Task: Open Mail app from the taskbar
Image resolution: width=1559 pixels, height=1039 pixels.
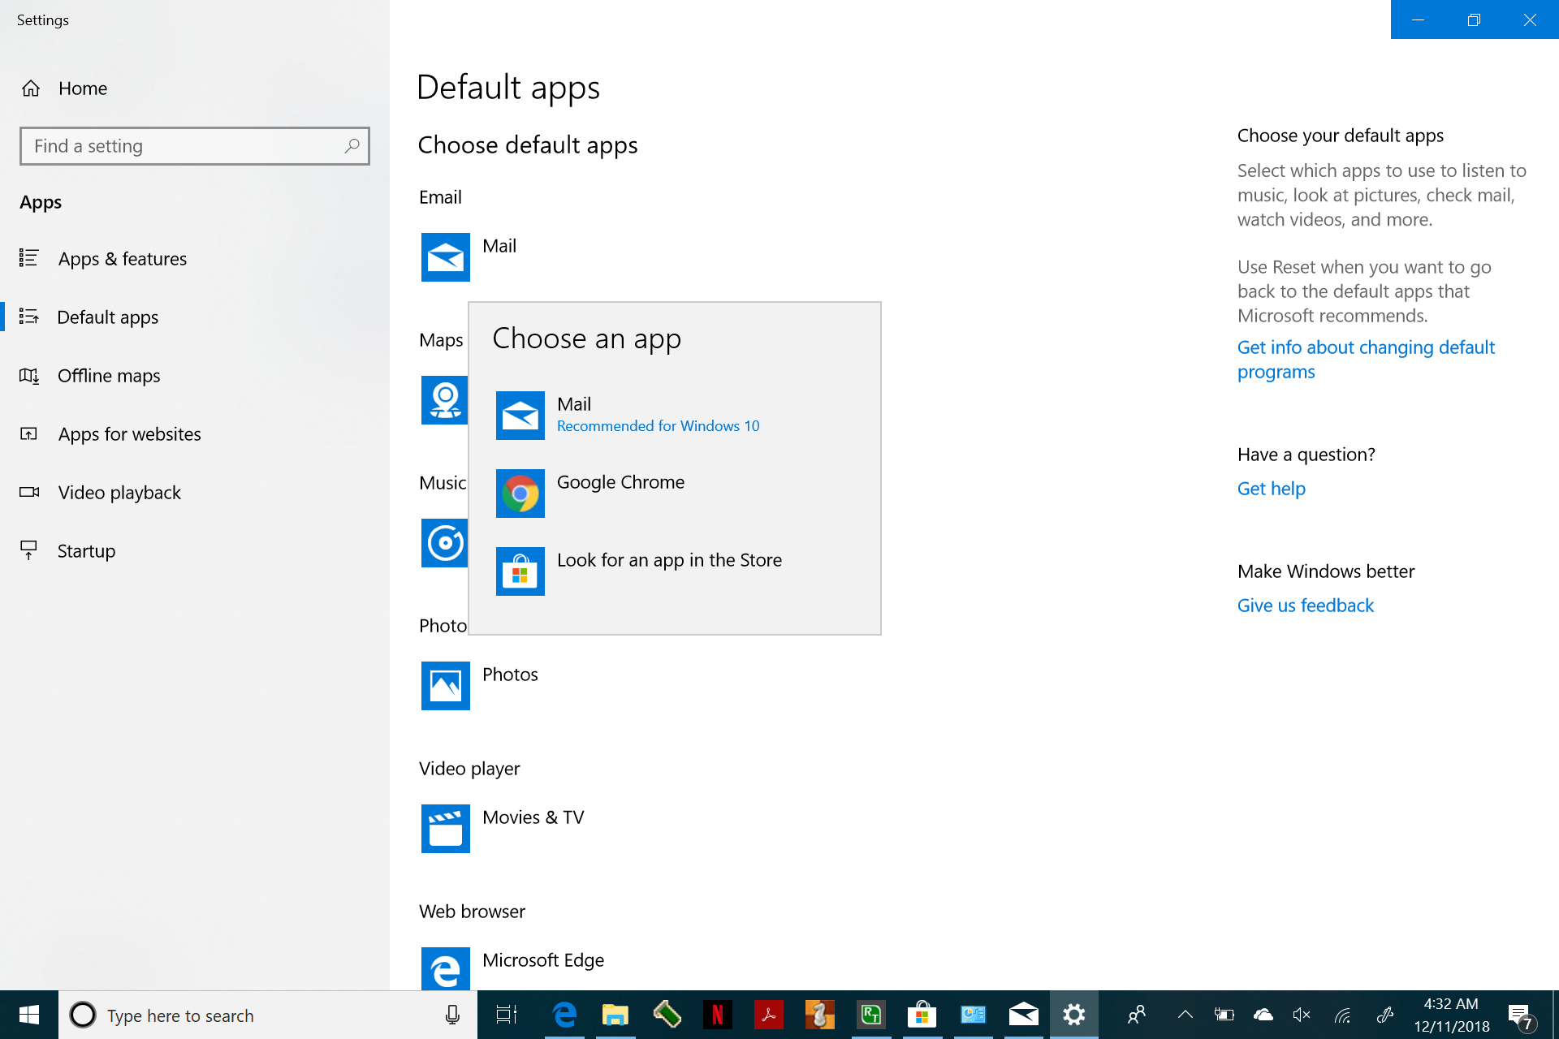Action: (1024, 1015)
